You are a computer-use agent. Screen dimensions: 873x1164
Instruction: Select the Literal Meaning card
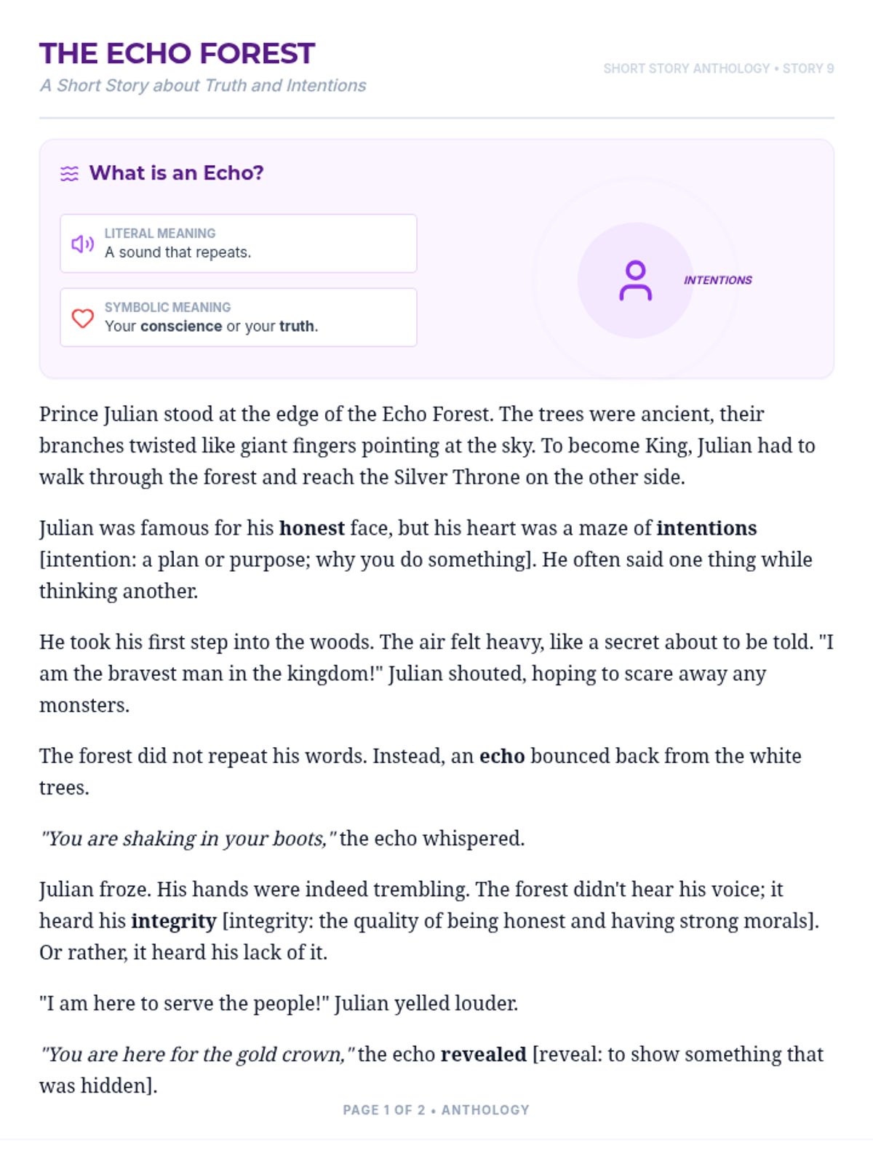pos(239,244)
